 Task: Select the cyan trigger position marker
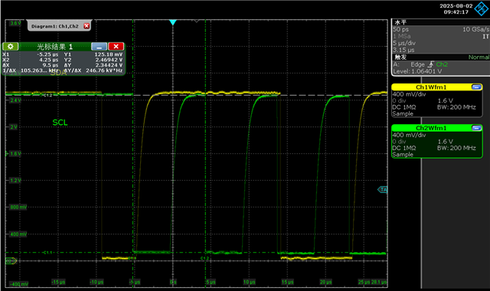173,22
